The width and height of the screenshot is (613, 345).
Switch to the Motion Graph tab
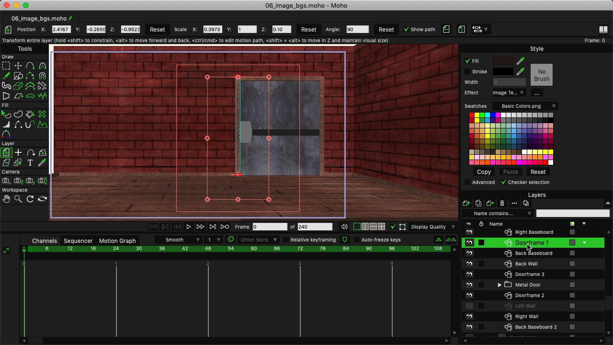pos(117,241)
